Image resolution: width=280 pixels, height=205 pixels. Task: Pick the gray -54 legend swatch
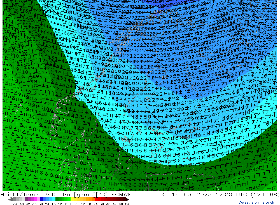pyautogui.click(x=14, y=199)
